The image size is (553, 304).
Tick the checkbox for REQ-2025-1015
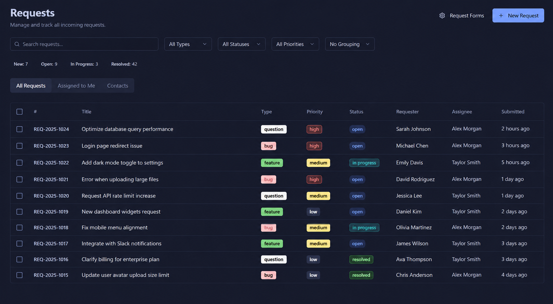(x=20, y=275)
